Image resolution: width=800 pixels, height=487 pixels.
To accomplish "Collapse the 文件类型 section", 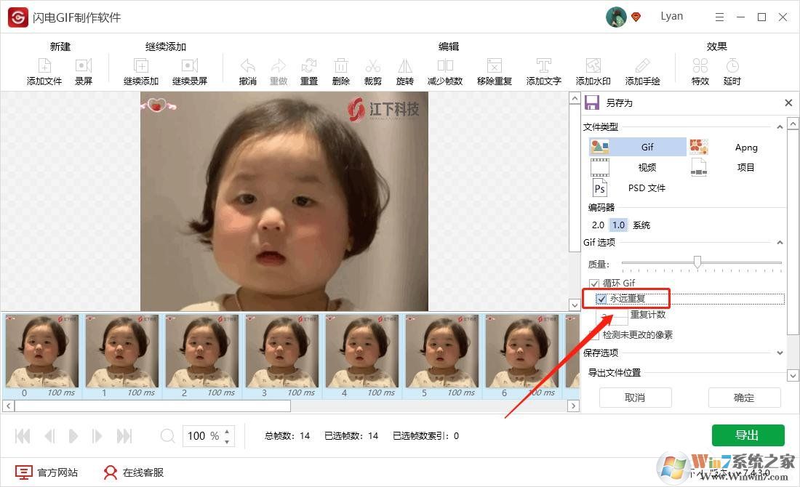I will (778, 126).
